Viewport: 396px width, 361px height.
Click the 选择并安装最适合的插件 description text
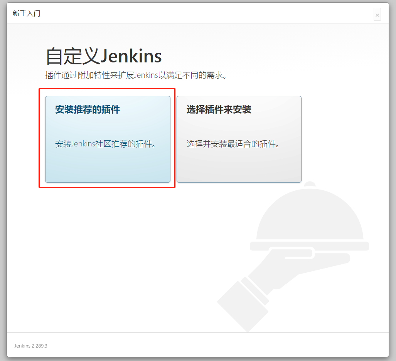tap(233, 144)
